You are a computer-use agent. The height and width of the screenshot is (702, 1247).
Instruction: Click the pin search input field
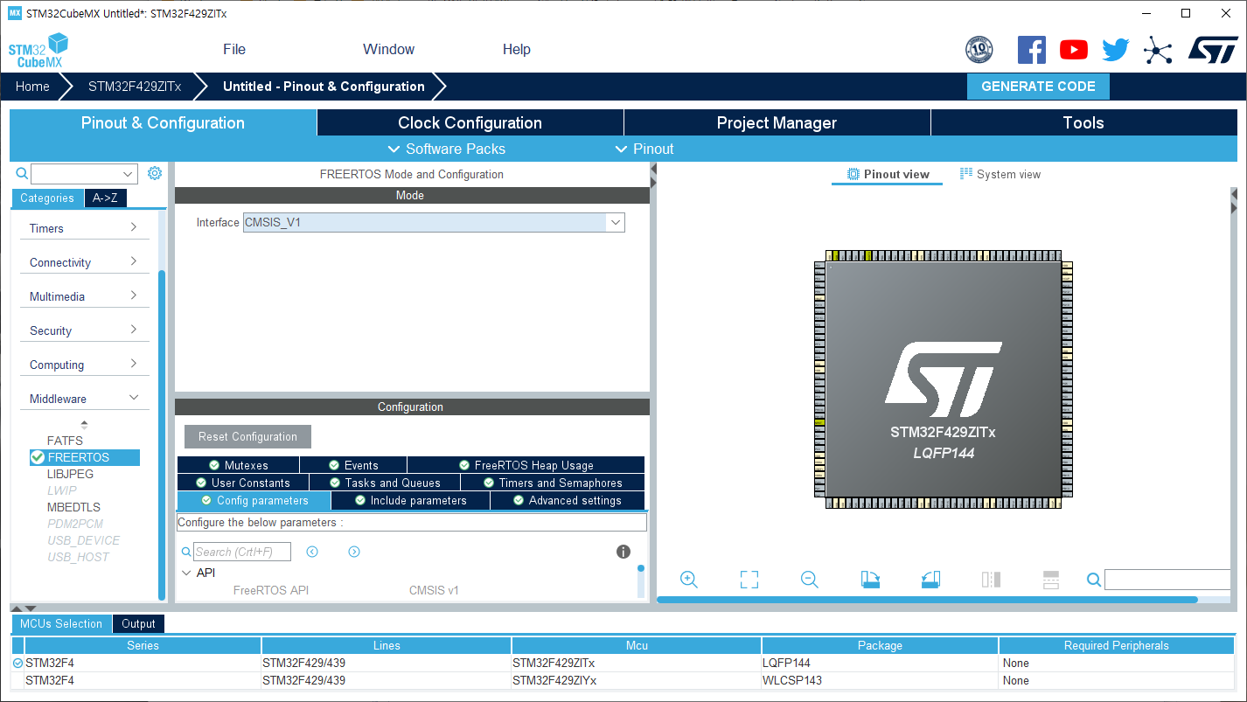tap(1167, 580)
